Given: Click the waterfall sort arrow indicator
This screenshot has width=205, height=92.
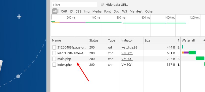Looking at the screenshot, I should click(x=204, y=40).
